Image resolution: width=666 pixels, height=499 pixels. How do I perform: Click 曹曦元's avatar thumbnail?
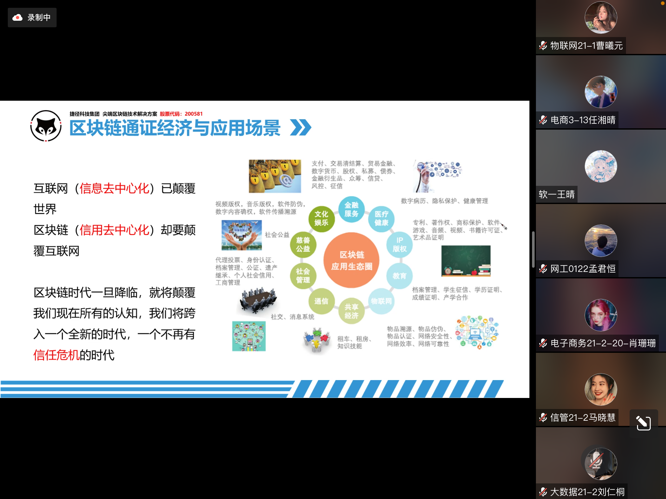601,18
